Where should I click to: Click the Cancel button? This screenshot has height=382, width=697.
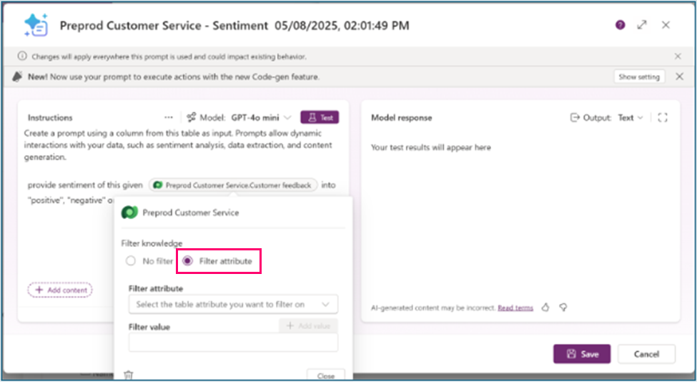pyautogui.click(x=646, y=354)
